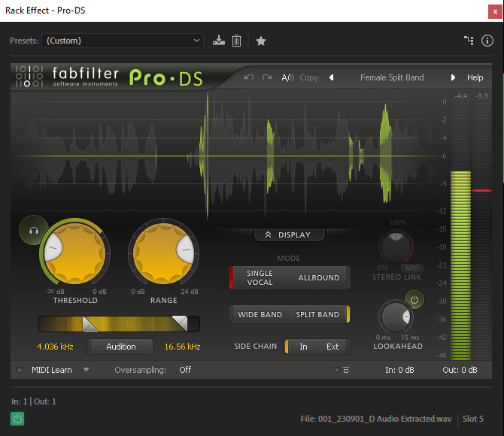Click the Threshold knob
This screenshot has width=504, height=436.
click(74, 253)
